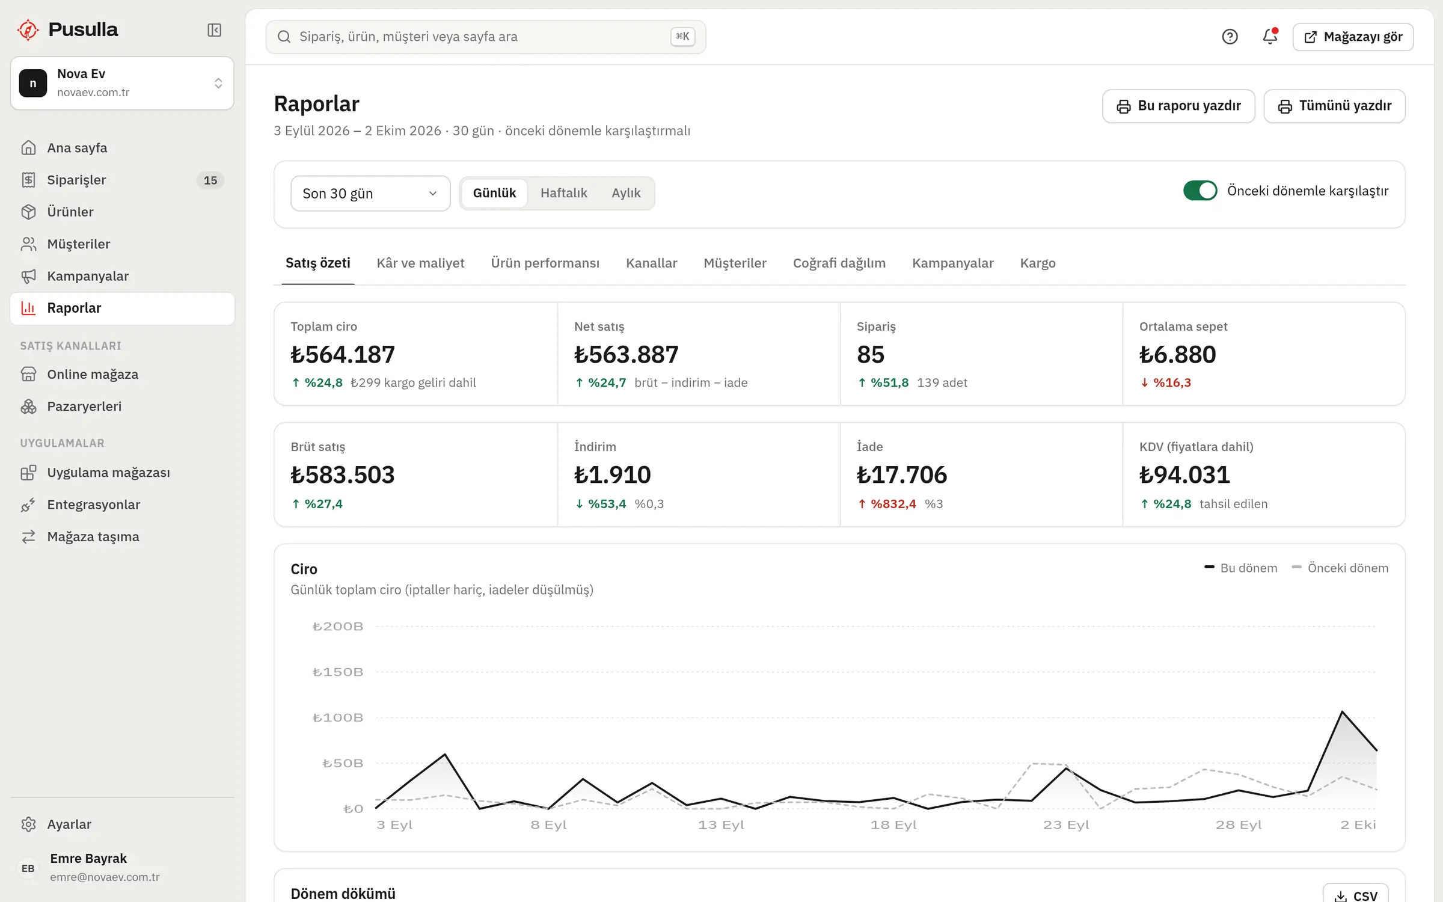
Task: Expand the Nova Ev store switcher
Action: tap(122, 83)
